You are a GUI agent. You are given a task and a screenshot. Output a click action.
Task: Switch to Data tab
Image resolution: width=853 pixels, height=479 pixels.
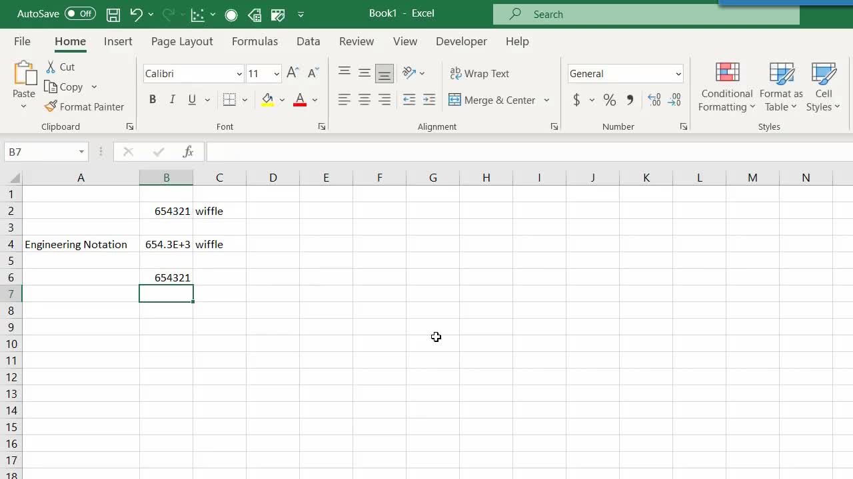coord(308,41)
